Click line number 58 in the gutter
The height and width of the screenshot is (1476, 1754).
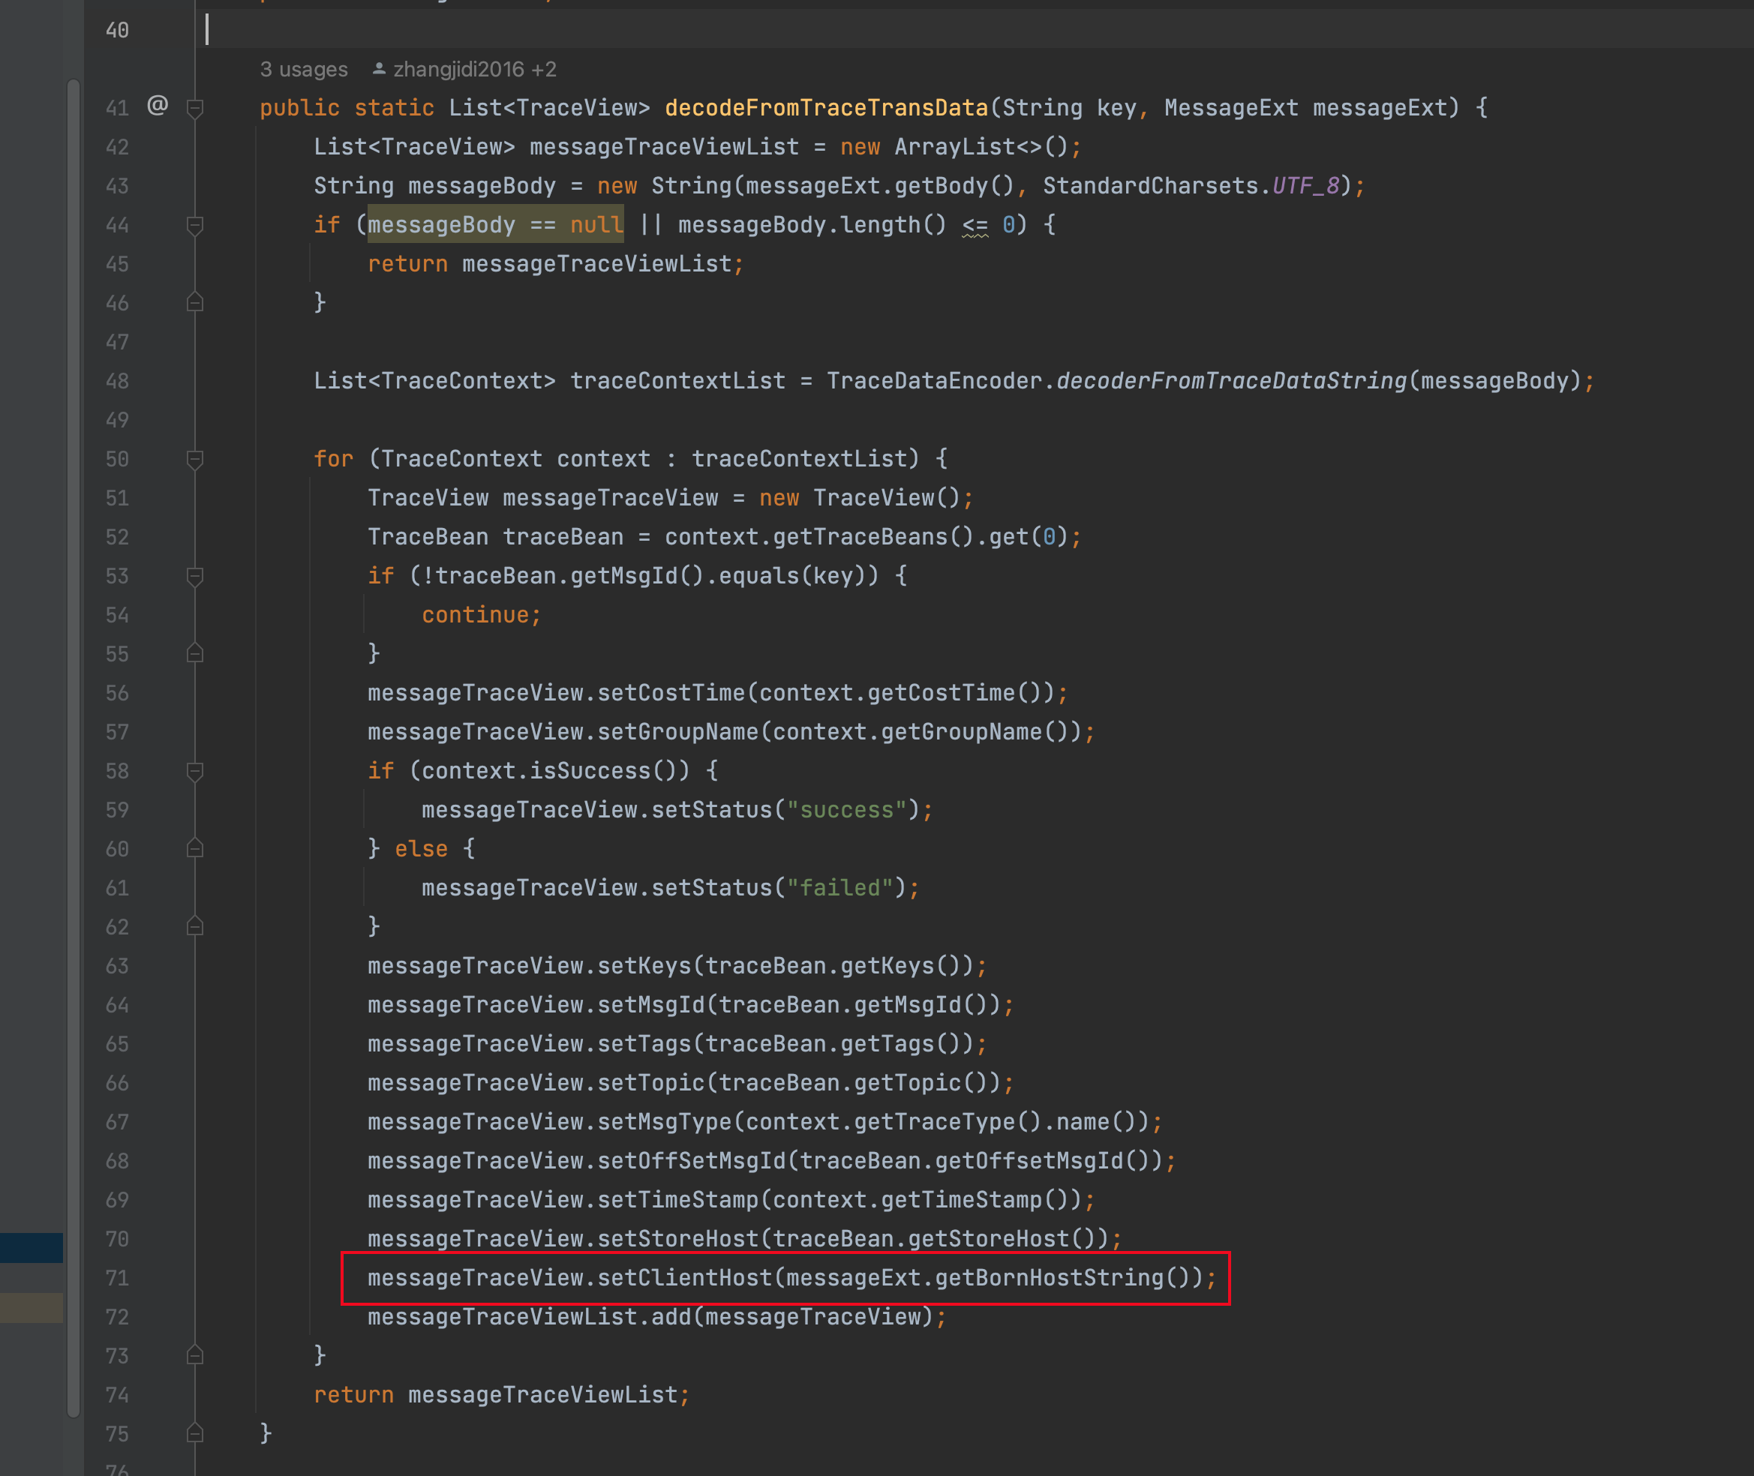pos(117,771)
